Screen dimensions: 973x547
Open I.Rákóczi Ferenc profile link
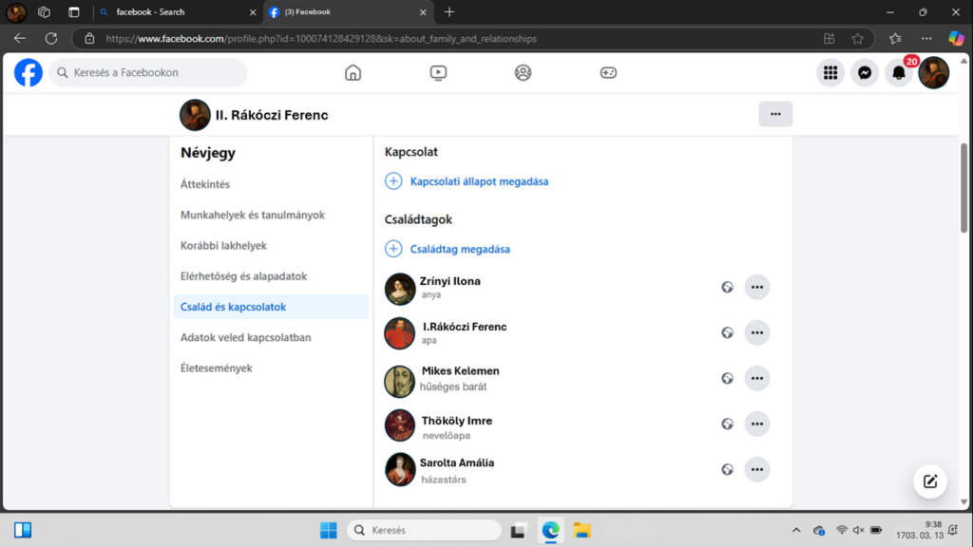coord(465,327)
